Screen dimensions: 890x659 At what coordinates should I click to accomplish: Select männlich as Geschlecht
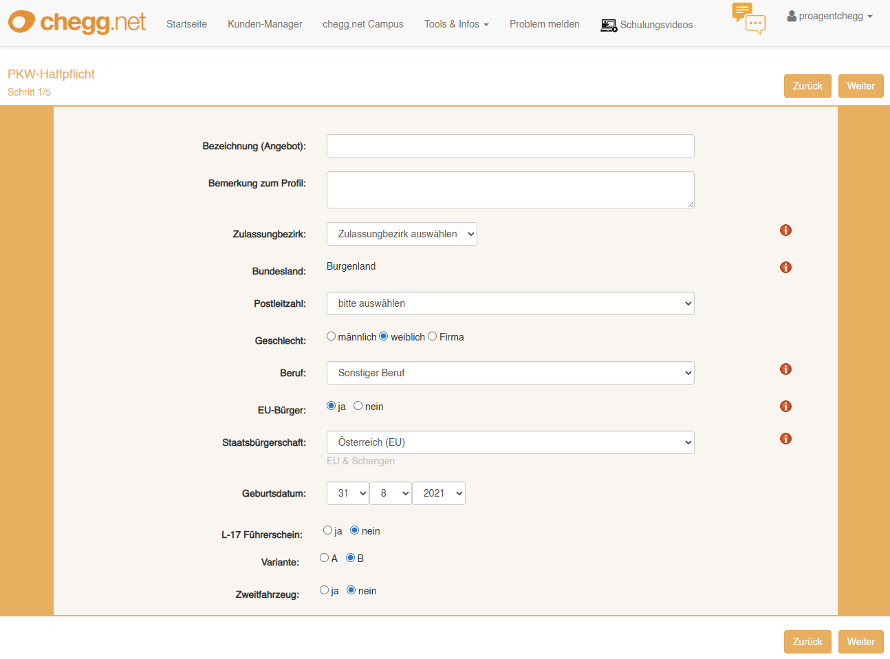332,336
